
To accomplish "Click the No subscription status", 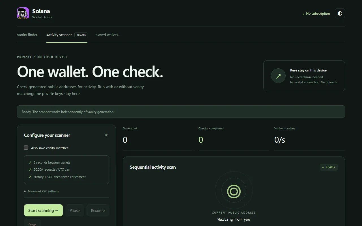I will coord(316,14).
